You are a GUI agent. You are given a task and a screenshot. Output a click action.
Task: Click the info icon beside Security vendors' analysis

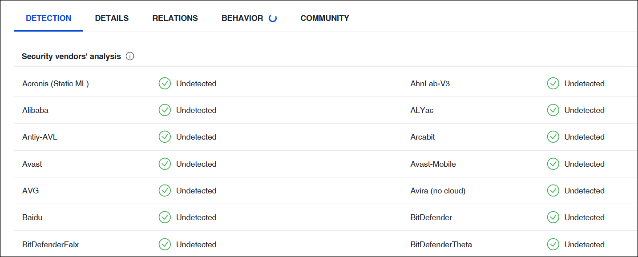[x=130, y=56]
